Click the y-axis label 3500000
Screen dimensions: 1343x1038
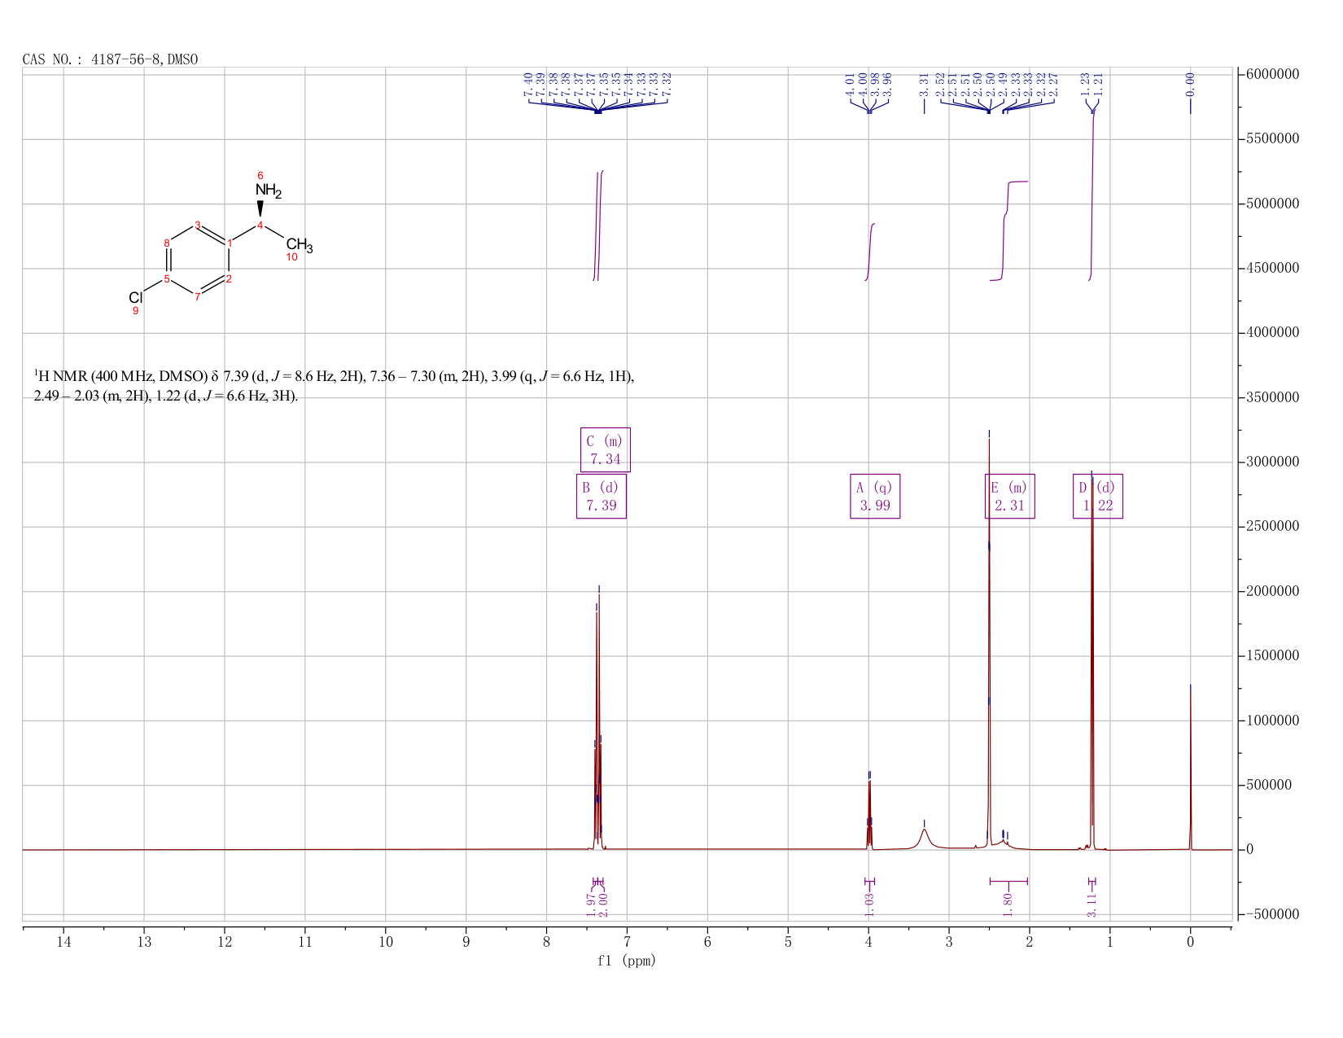point(1271,397)
